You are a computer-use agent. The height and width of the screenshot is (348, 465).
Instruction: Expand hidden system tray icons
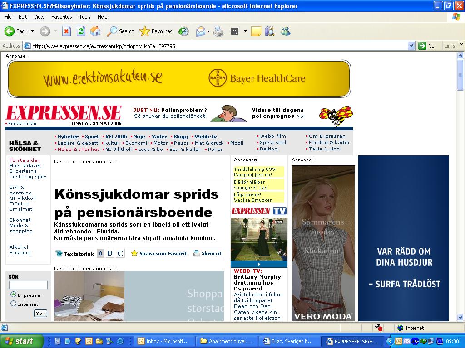(390, 342)
